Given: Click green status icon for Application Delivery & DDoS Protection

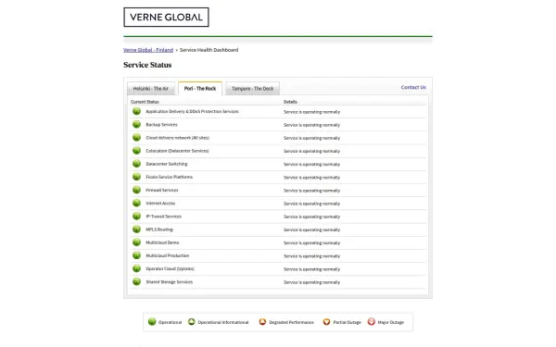Looking at the screenshot, I should (x=136, y=111).
